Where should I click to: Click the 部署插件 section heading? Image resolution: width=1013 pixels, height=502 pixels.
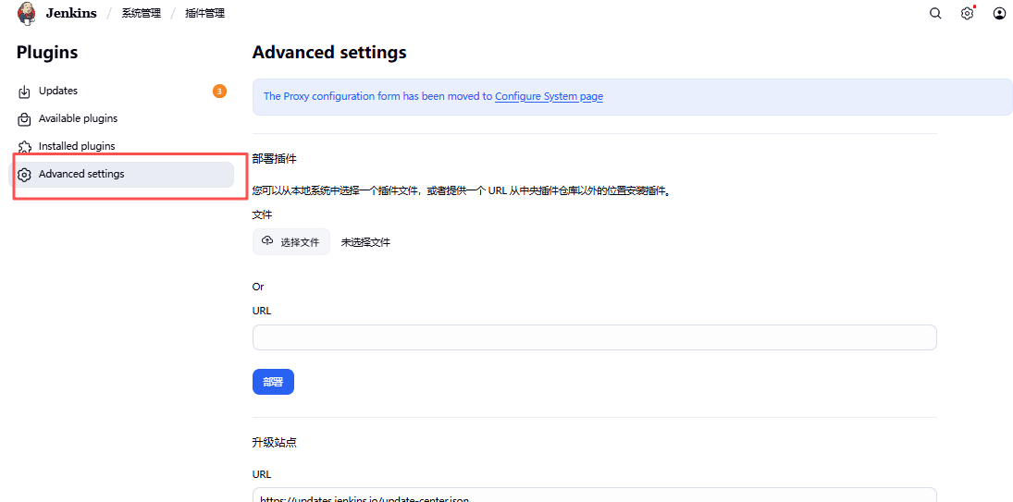[x=275, y=159]
